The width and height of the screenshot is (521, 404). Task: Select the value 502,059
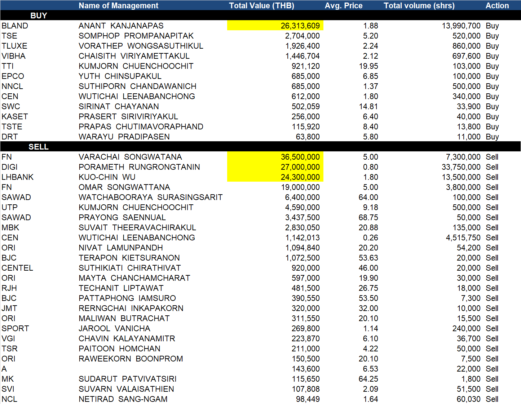point(306,106)
